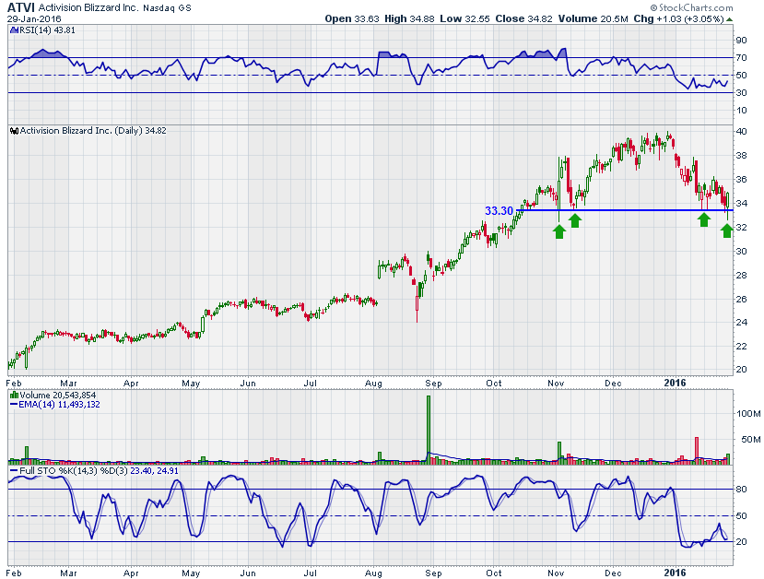This screenshot has height=579, width=764.
Task: Click the 2016 label under price panel
Action: (675, 383)
